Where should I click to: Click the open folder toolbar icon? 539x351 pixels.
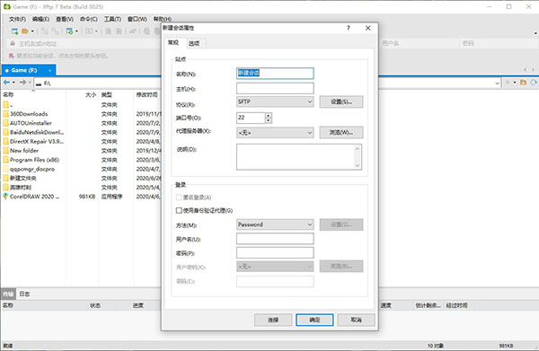pyautogui.click(x=25, y=31)
